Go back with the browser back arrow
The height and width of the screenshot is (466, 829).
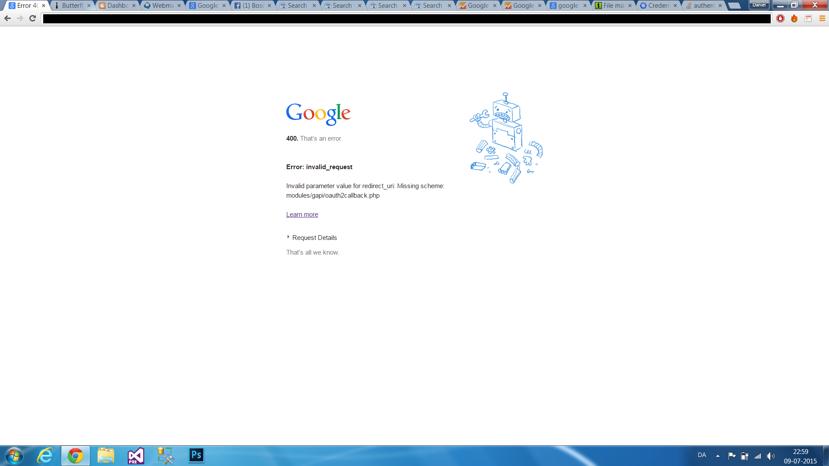click(7, 18)
